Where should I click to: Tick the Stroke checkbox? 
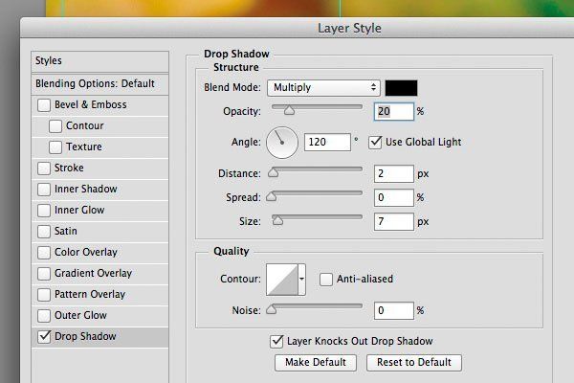click(x=44, y=169)
